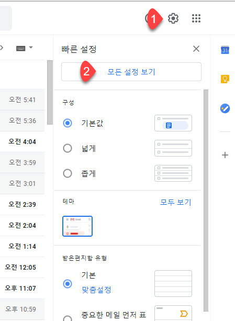Click the 좁게 layout preview image
The width and height of the screenshot is (235, 321).
pyautogui.click(x=173, y=173)
